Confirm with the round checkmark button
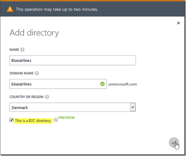This screenshot has width=186, height=156. click(x=174, y=142)
